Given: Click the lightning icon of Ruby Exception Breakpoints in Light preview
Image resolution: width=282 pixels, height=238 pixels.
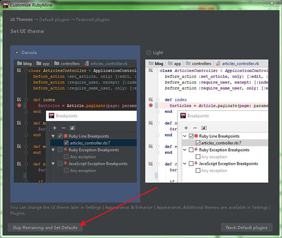Looking at the screenshot, I should (x=196, y=150).
